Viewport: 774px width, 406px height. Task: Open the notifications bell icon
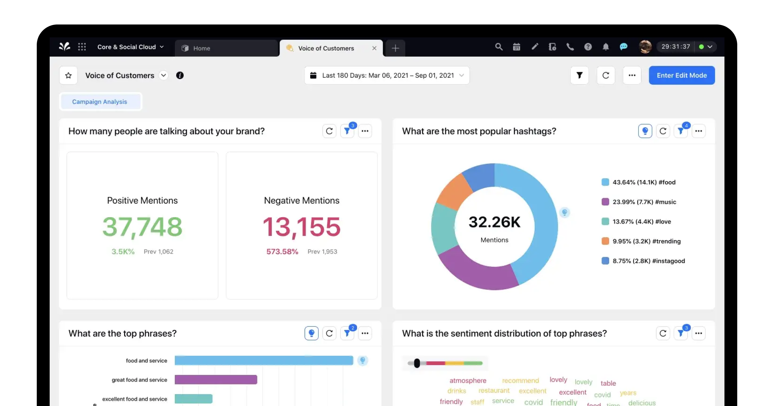[x=606, y=47]
